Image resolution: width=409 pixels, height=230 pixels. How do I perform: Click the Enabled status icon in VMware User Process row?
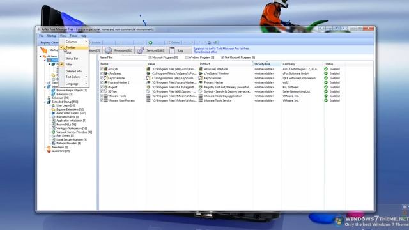[326, 100]
